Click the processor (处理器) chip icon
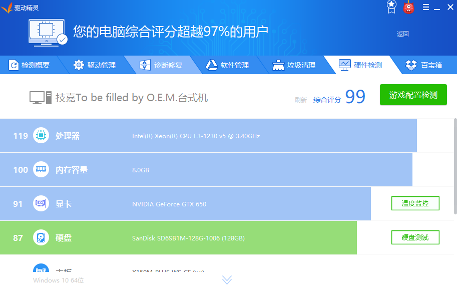Image resolution: width=457 pixels, height=286 pixels. (41, 136)
